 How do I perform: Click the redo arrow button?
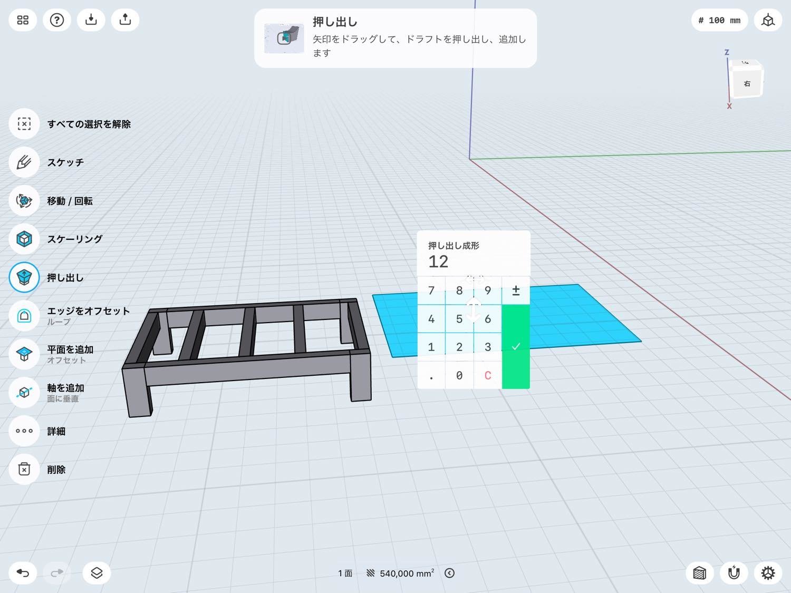click(57, 573)
